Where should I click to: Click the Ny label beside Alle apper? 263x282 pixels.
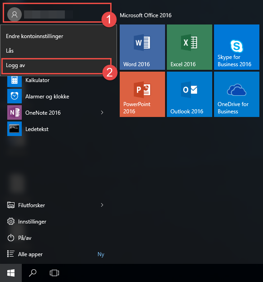(101, 254)
